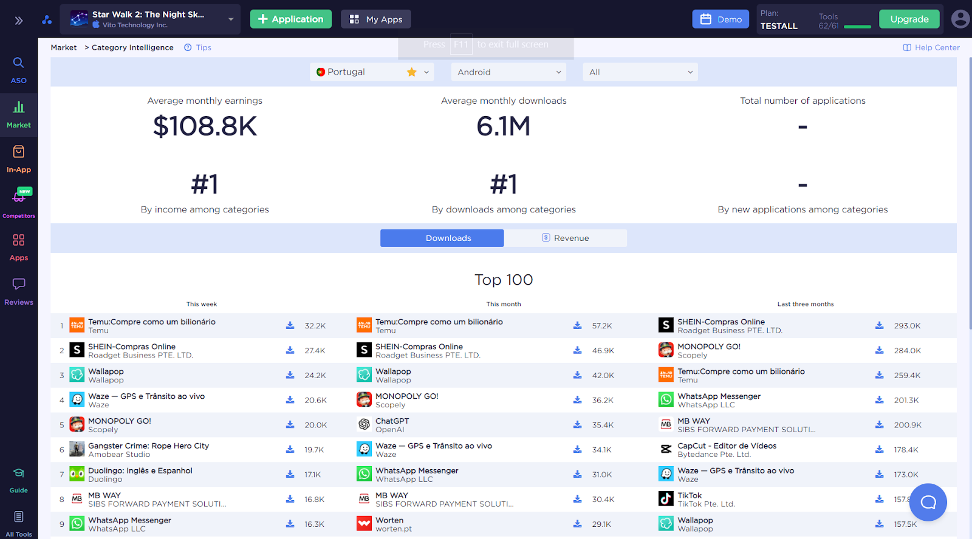
Task: Click Worten app icon in This month column
Action: (364, 524)
